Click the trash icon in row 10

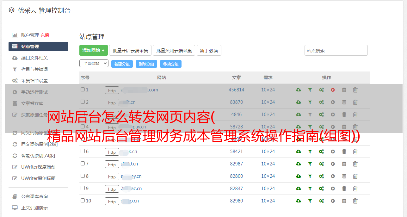(355, 201)
